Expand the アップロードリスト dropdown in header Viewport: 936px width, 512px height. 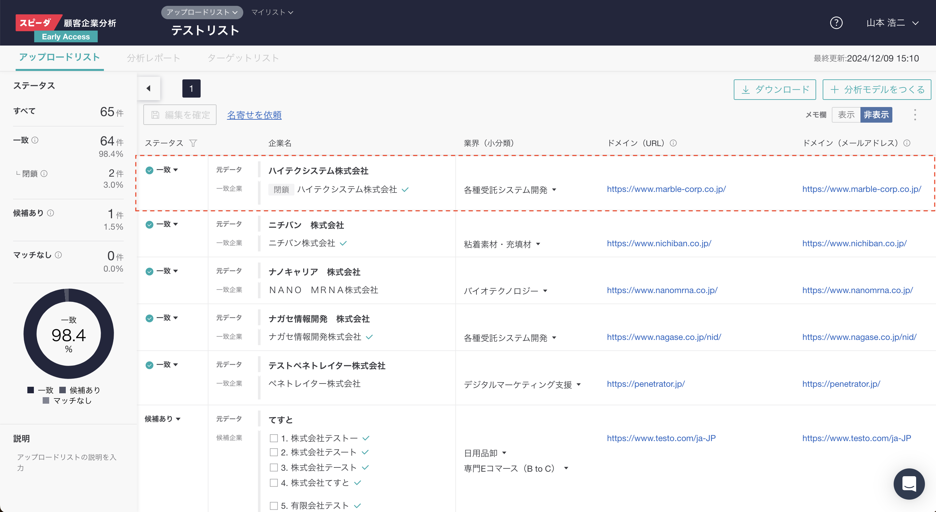coord(202,12)
